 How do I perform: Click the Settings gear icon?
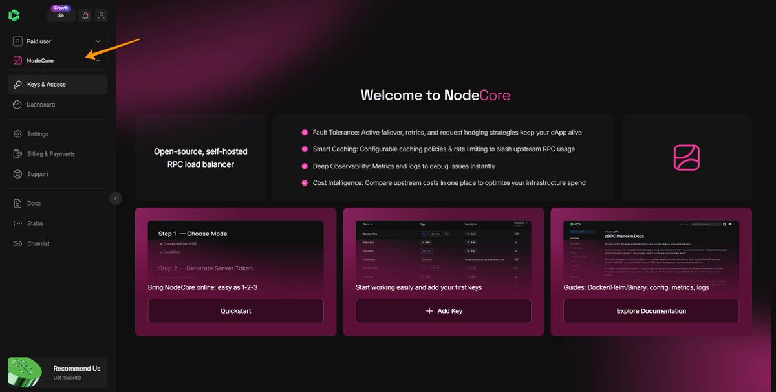coord(17,134)
